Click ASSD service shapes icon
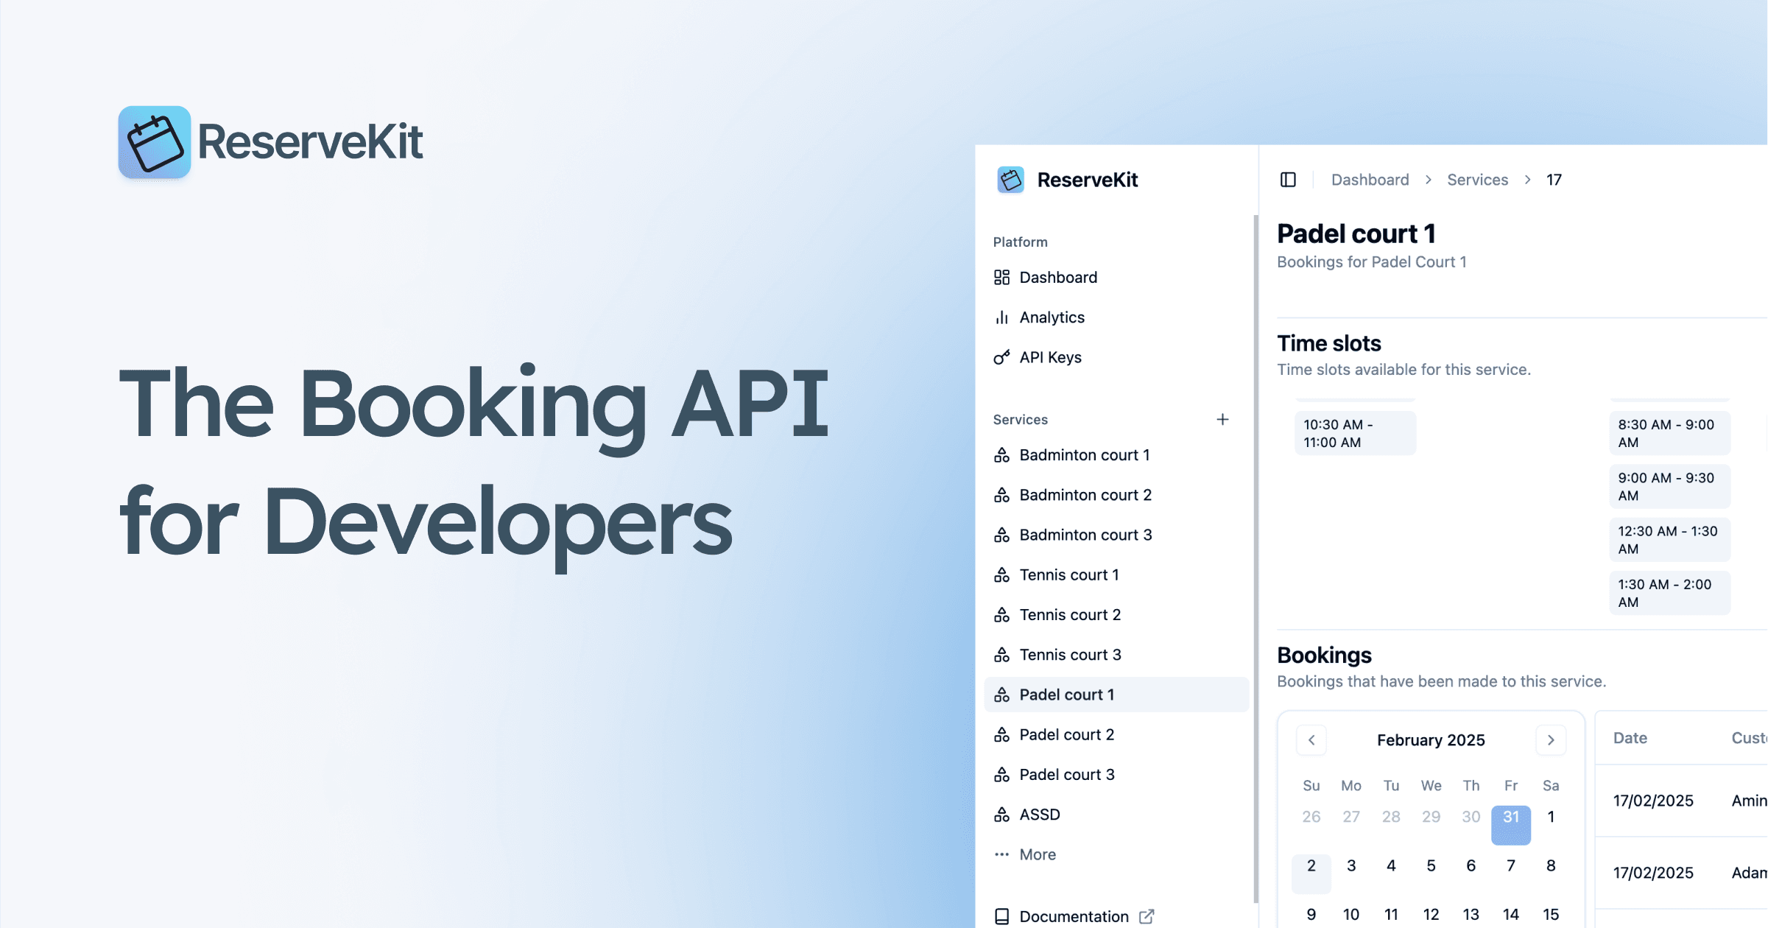 coord(1001,815)
